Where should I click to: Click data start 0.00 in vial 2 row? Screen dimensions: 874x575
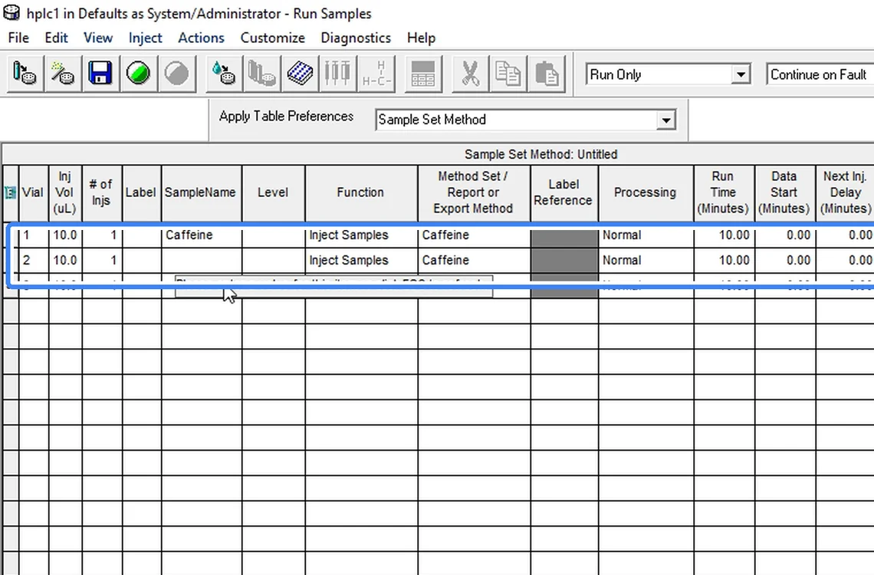pos(785,260)
